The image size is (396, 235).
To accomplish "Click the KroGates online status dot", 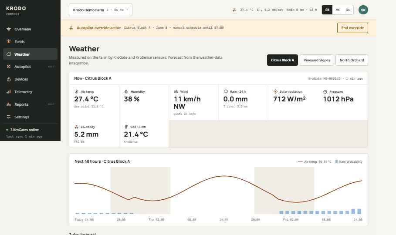I will (x=7, y=130).
